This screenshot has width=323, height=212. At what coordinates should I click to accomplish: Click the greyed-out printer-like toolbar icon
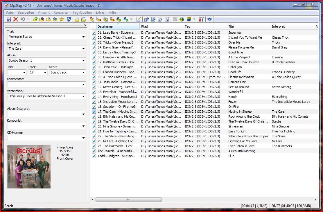[175, 19]
